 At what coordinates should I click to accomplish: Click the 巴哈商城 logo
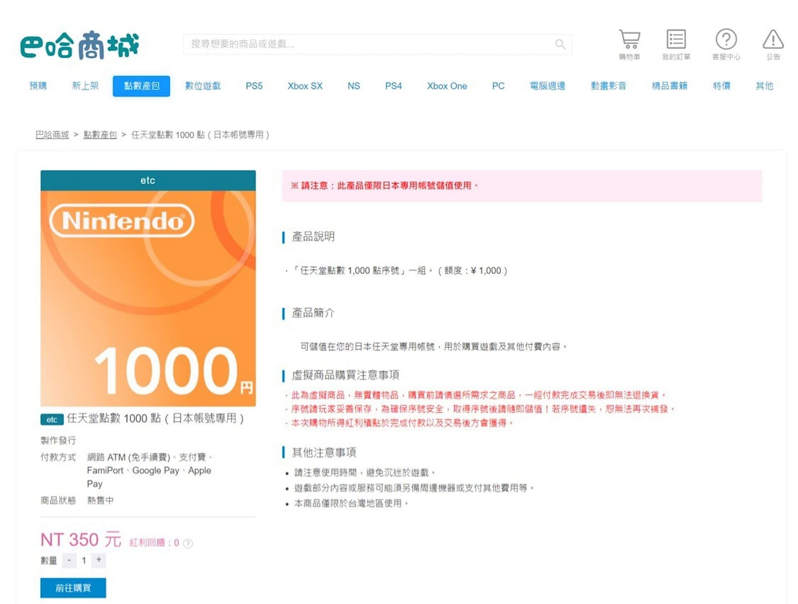[x=79, y=45]
